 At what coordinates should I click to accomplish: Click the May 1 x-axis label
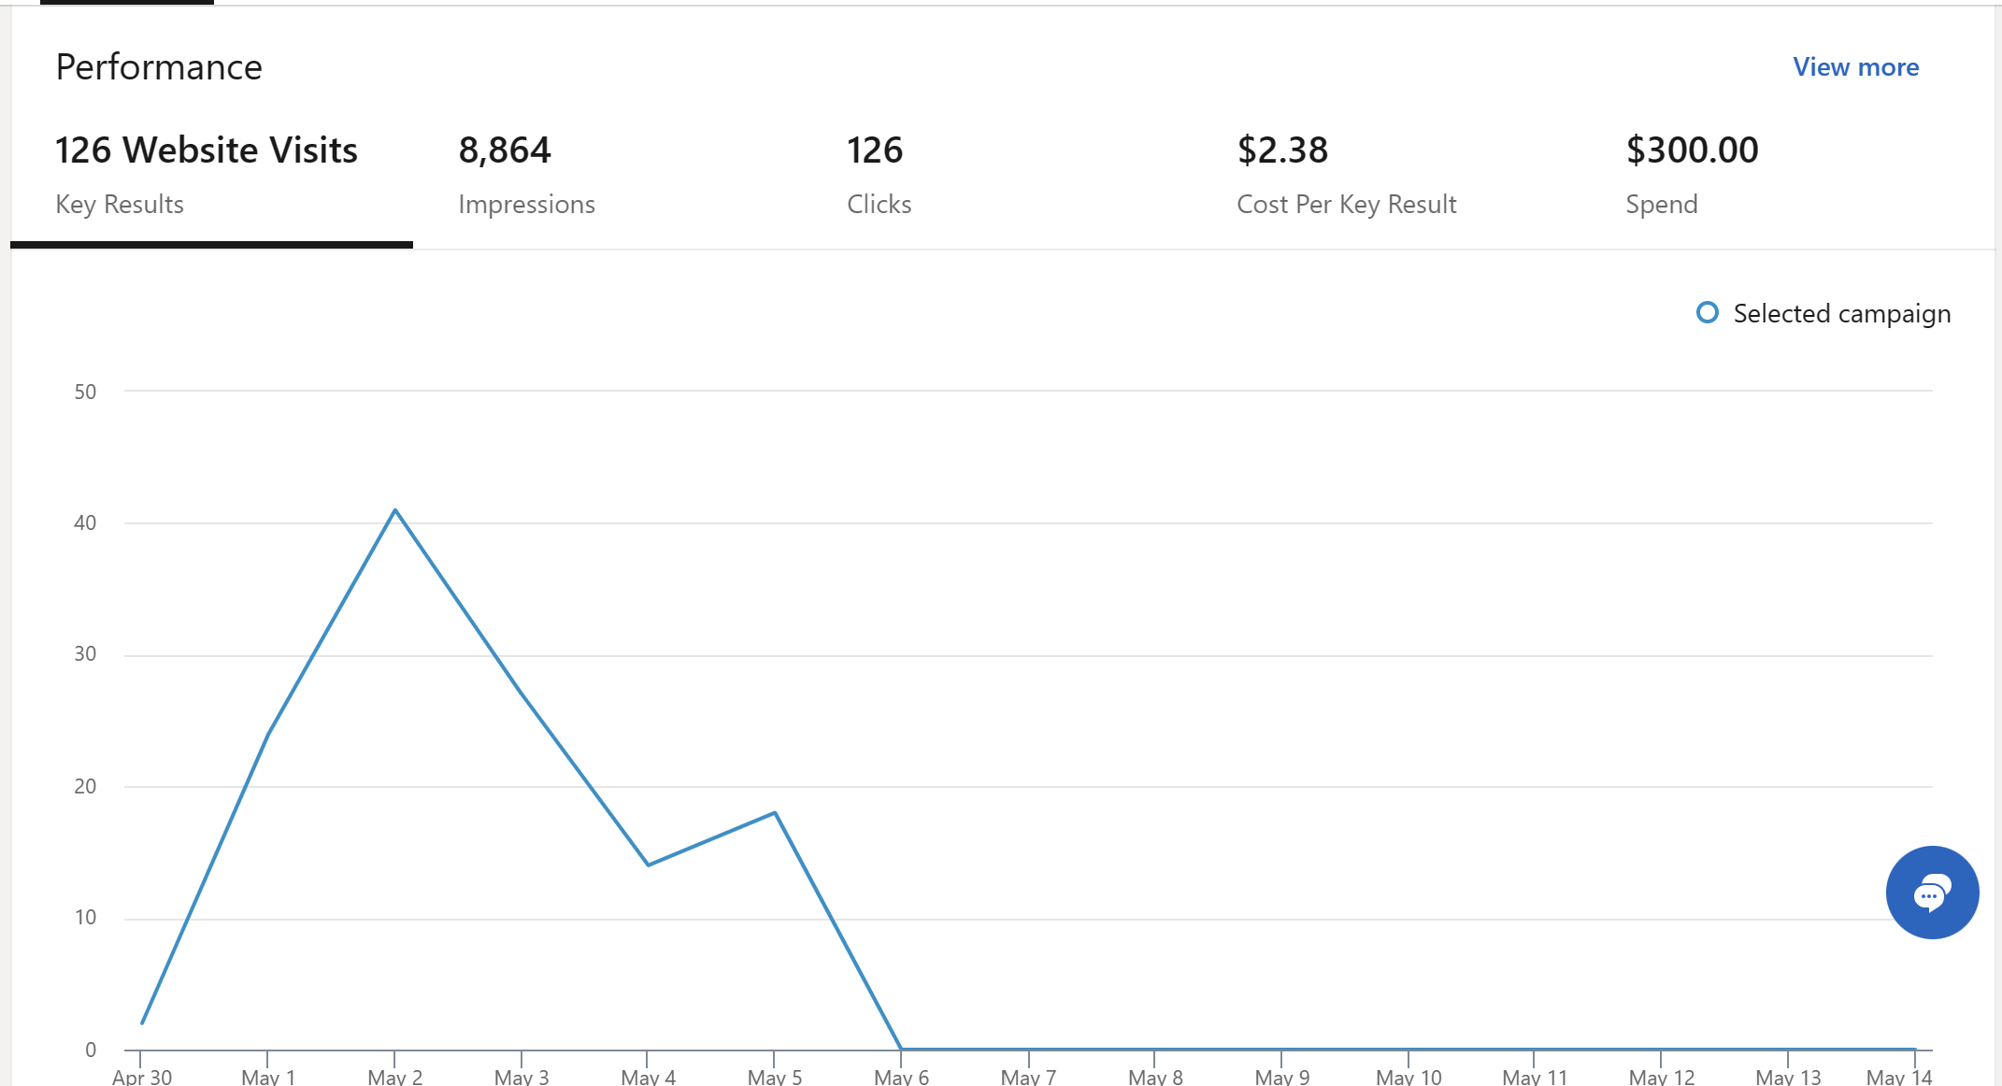click(268, 1077)
